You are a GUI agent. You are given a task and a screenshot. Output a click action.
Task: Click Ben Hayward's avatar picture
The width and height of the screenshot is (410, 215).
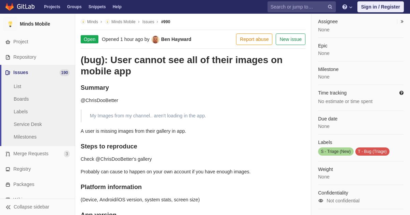pyautogui.click(x=155, y=39)
